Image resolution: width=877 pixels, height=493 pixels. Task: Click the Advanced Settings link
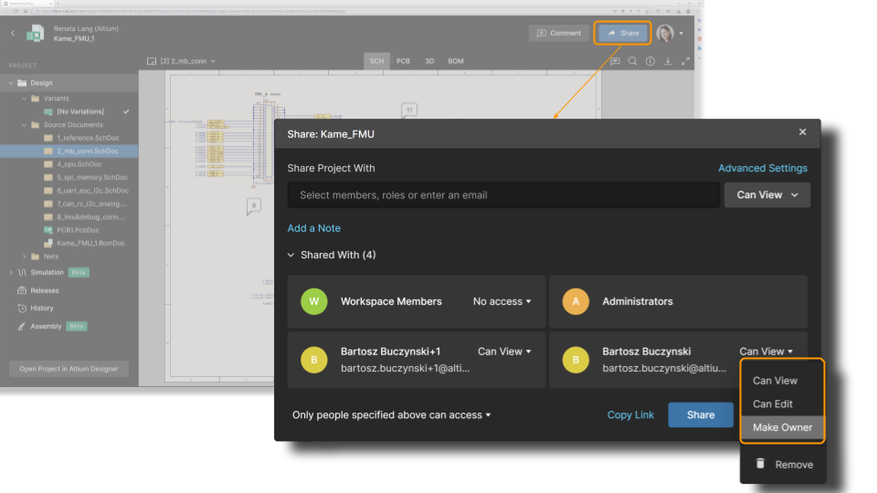[x=762, y=168]
